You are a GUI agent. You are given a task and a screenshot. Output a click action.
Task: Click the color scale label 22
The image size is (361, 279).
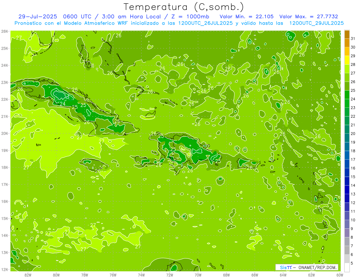(x=353, y=116)
